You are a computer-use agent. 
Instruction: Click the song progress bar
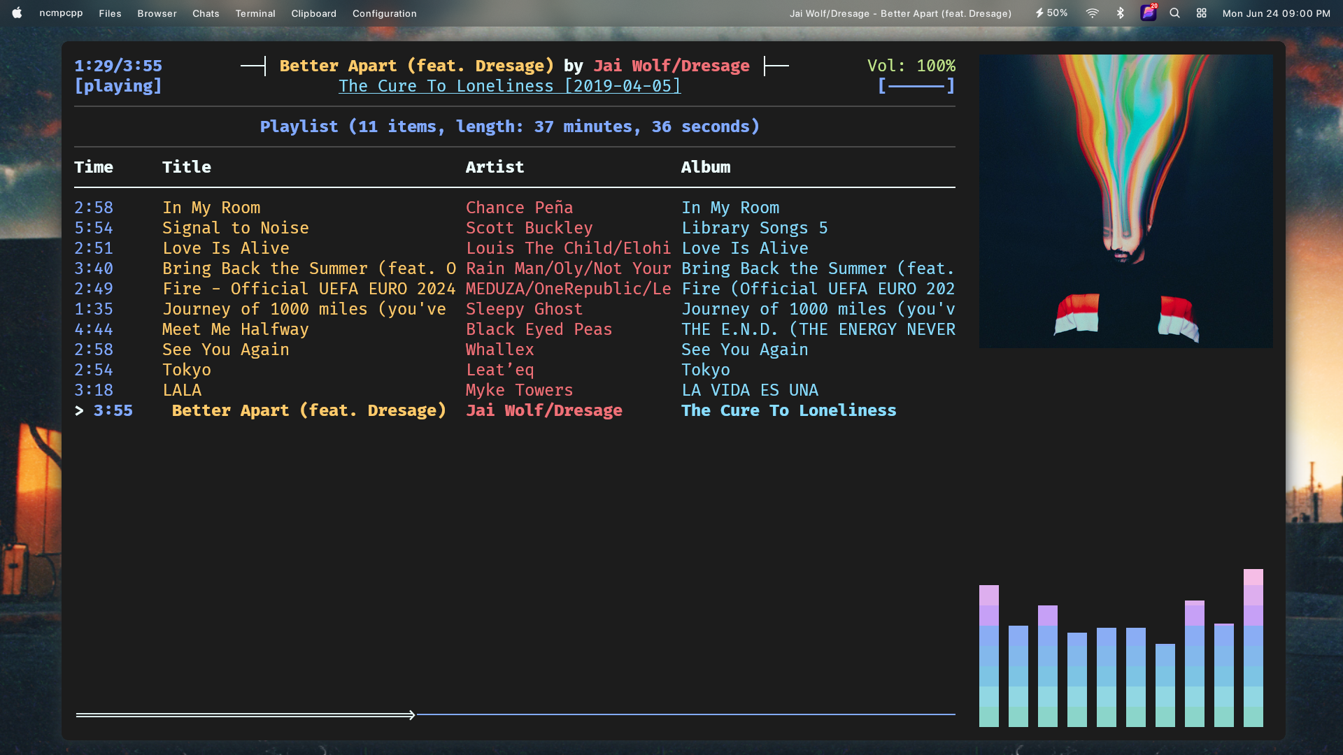[515, 714]
